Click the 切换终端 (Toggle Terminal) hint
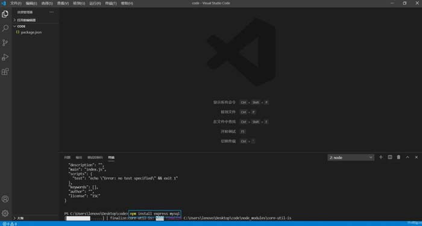 point(228,141)
